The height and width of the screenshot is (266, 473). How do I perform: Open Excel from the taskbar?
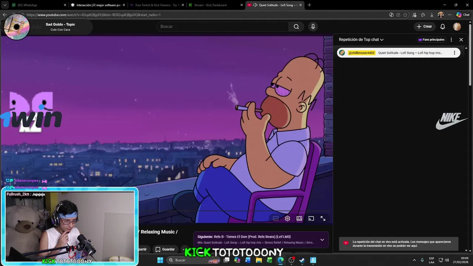click(x=269, y=260)
